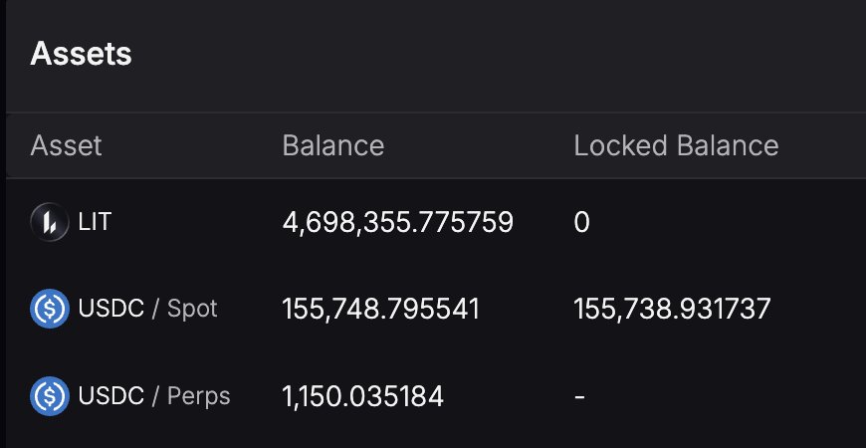The height and width of the screenshot is (448, 866).
Task: Select the Assets panel heading
Action: 82,54
